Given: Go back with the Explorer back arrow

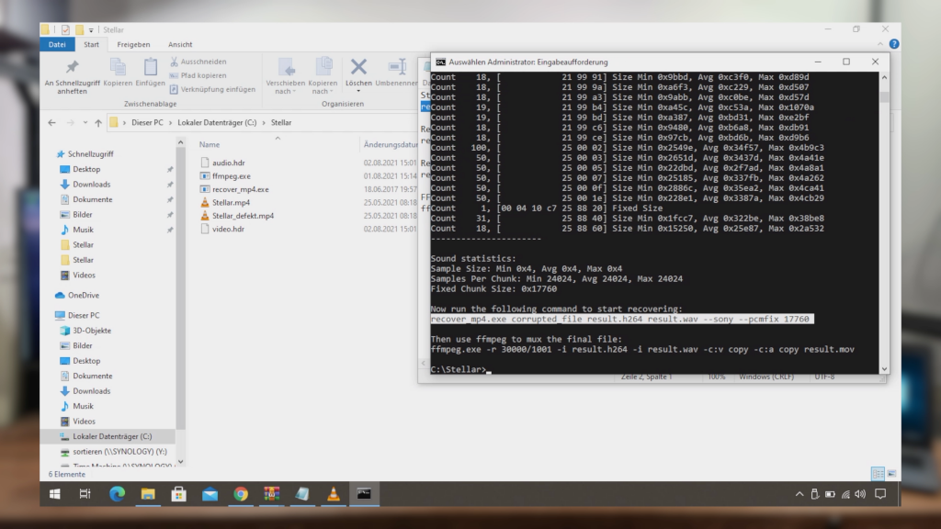Looking at the screenshot, I should click(x=51, y=122).
